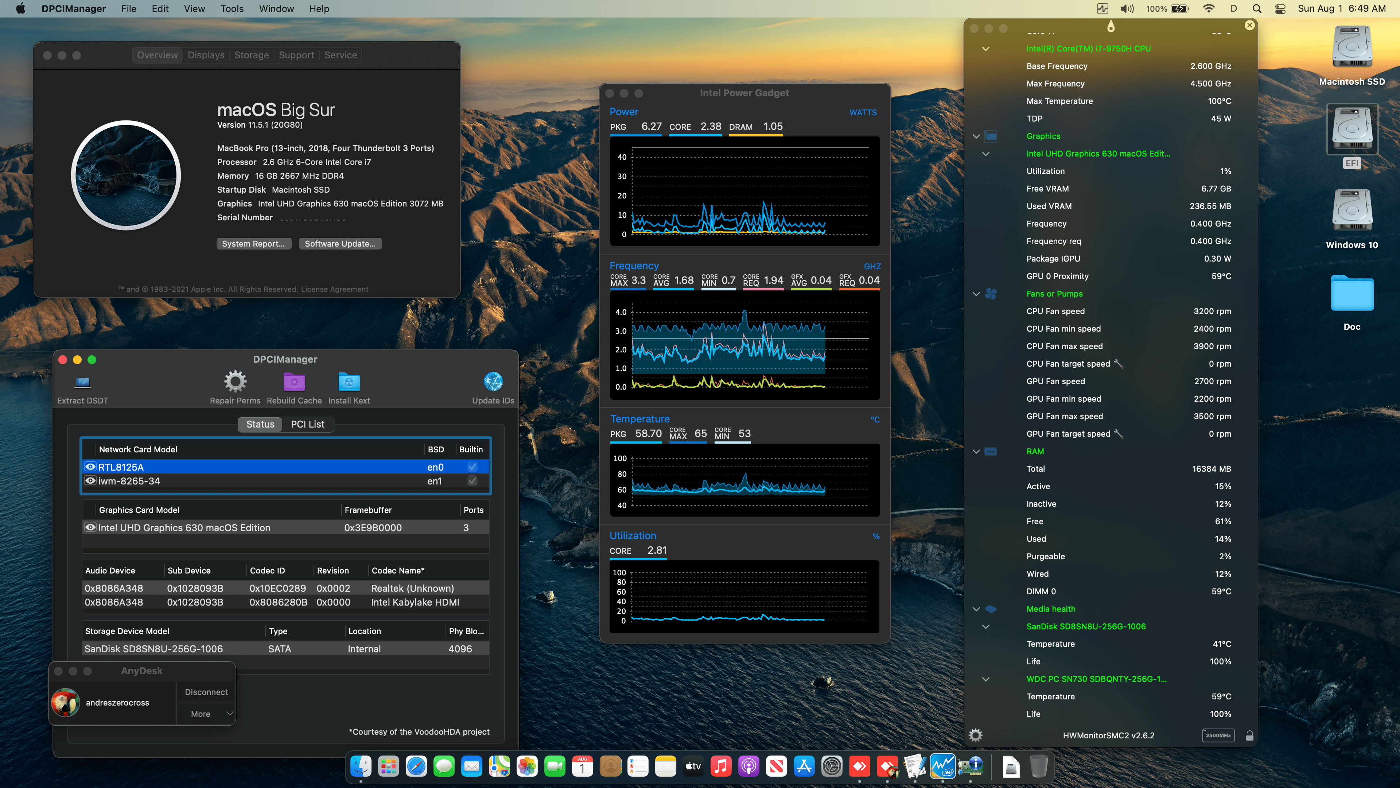The width and height of the screenshot is (1400, 788).
Task: Open App Store from the Dock
Action: point(804,766)
